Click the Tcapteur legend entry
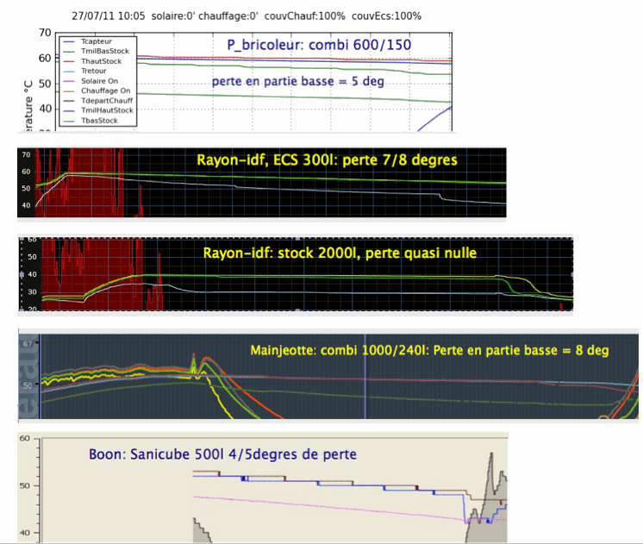The height and width of the screenshot is (544, 643). coord(101,41)
